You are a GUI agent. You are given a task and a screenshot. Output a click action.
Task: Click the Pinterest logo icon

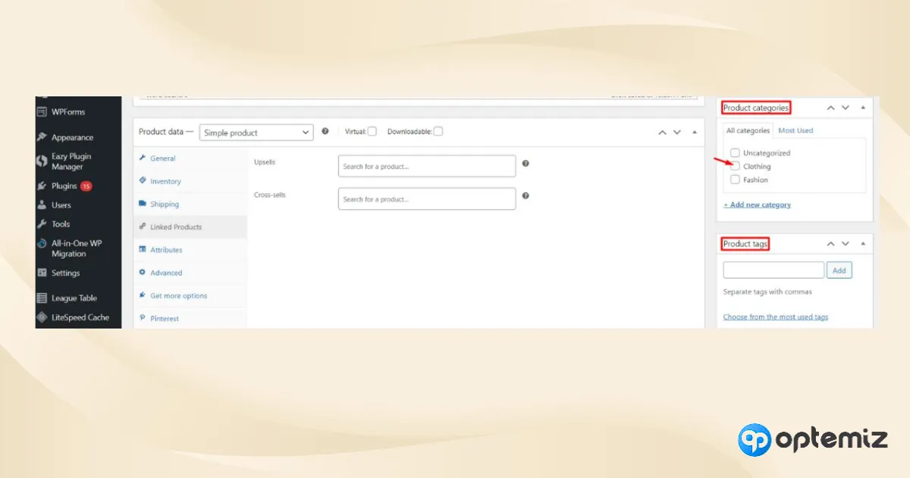pyautogui.click(x=143, y=318)
